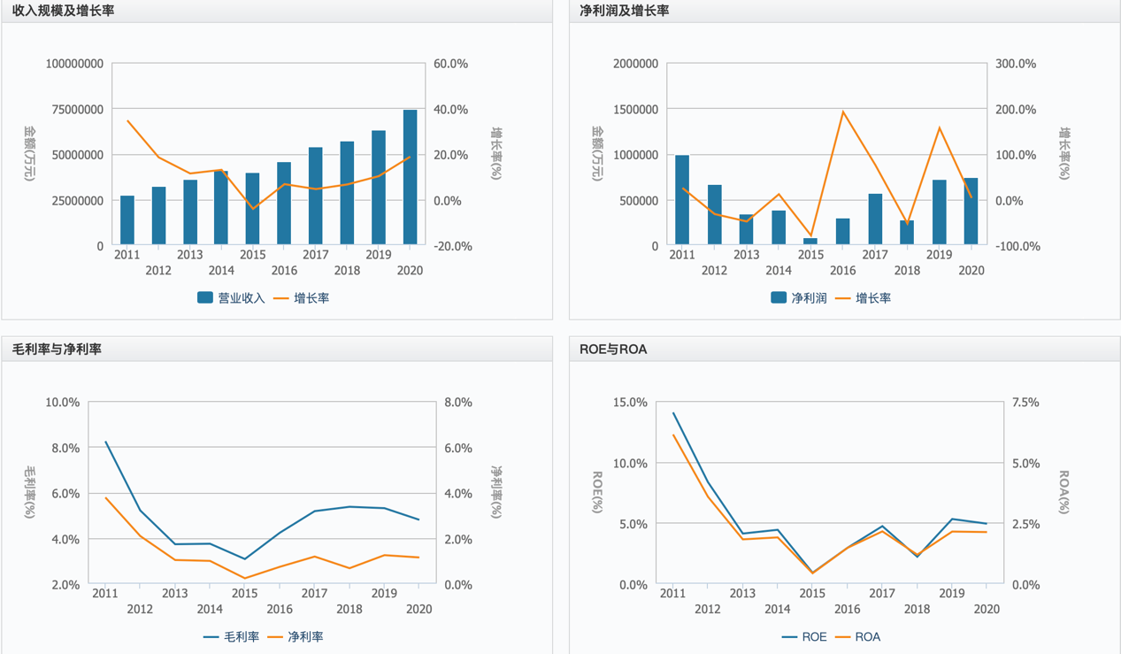Toggle the 净利润 legend series

(x=799, y=298)
